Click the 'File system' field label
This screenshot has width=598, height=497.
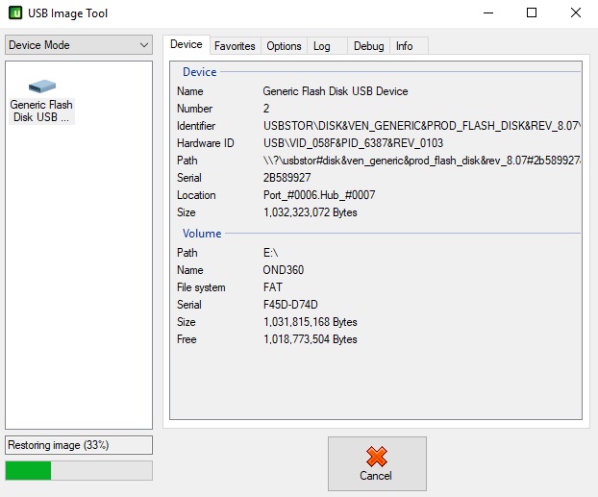coord(201,287)
